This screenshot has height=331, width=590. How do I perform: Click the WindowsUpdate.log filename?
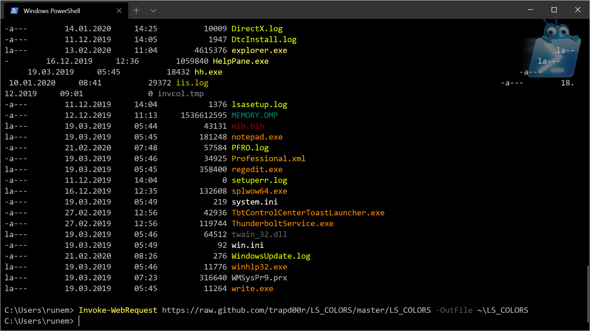coord(271,256)
